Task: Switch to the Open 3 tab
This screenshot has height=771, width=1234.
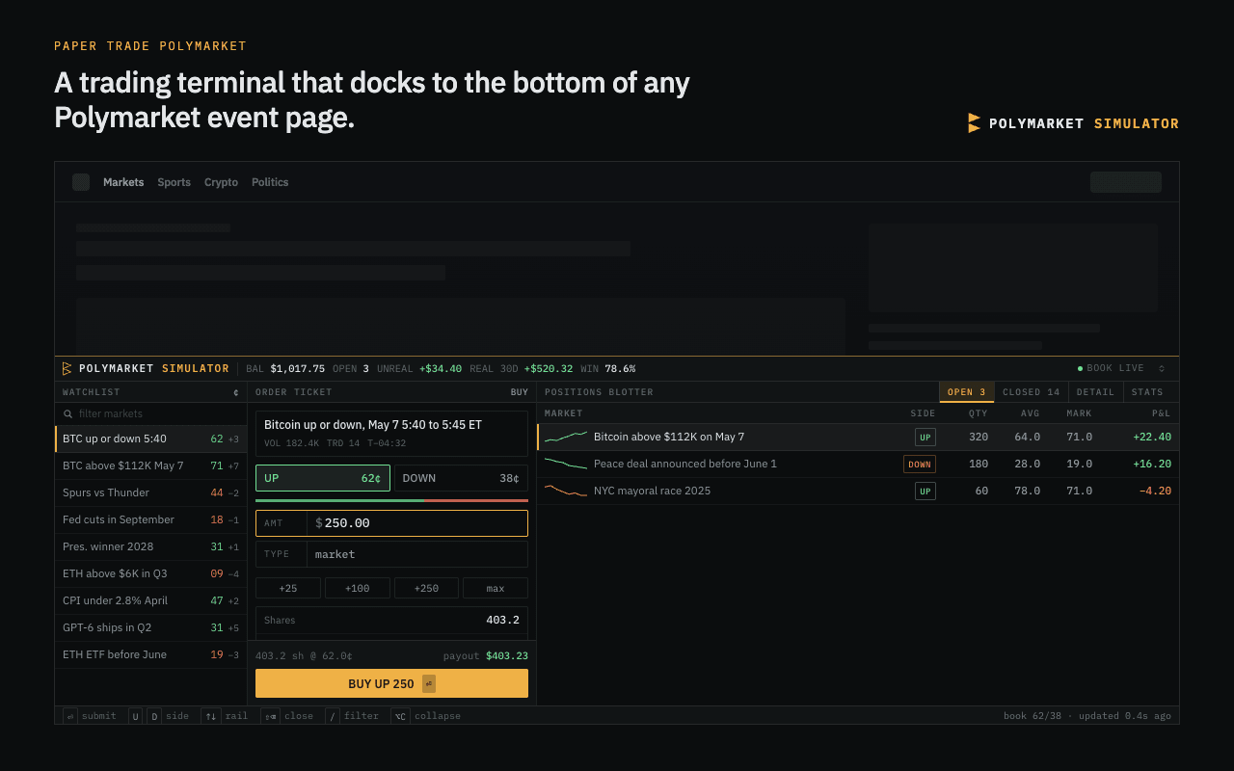Action: (x=967, y=392)
